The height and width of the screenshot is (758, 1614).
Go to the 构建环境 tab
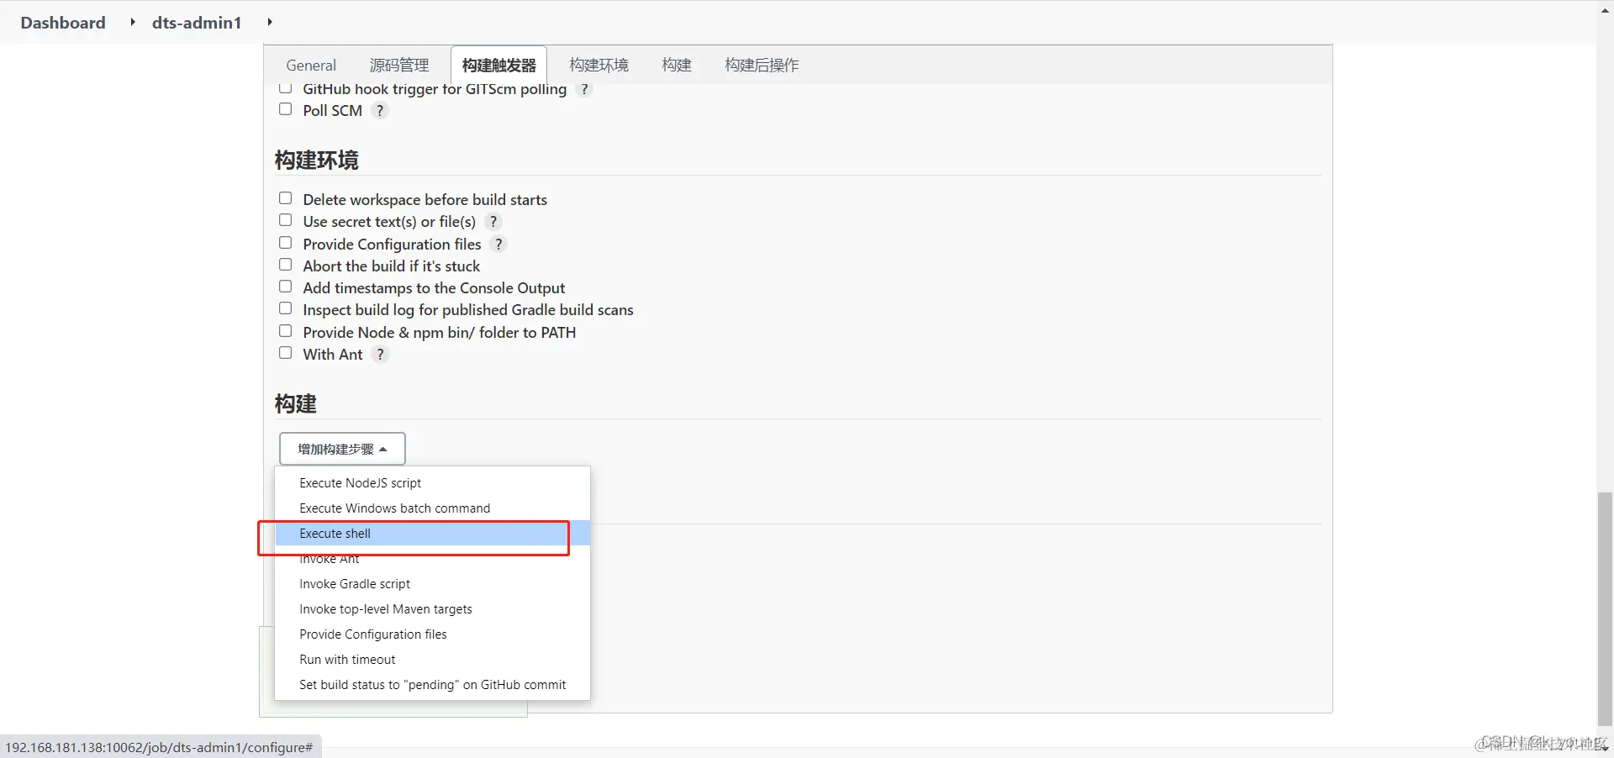[x=599, y=66]
